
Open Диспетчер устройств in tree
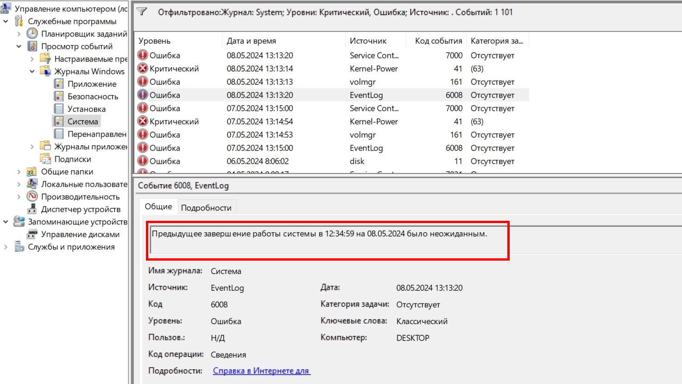click(81, 209)
